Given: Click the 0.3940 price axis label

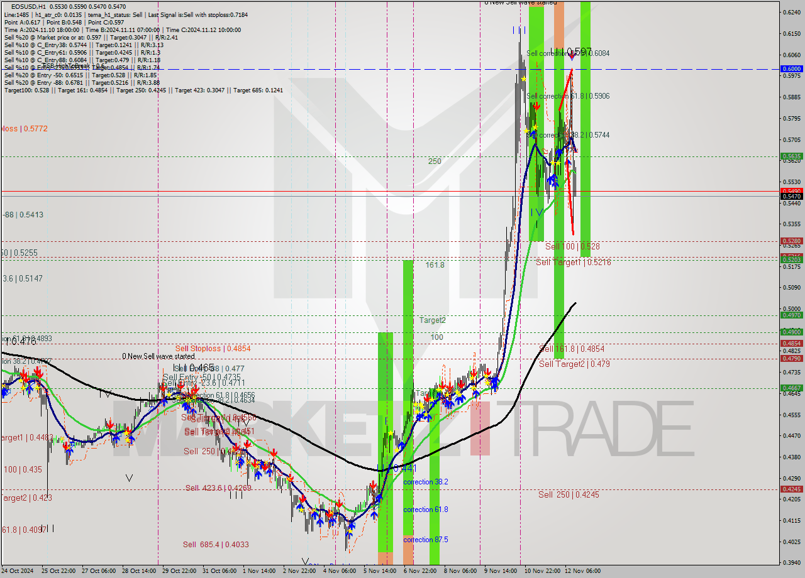Looking at the screenshot, I should (792, 562).
